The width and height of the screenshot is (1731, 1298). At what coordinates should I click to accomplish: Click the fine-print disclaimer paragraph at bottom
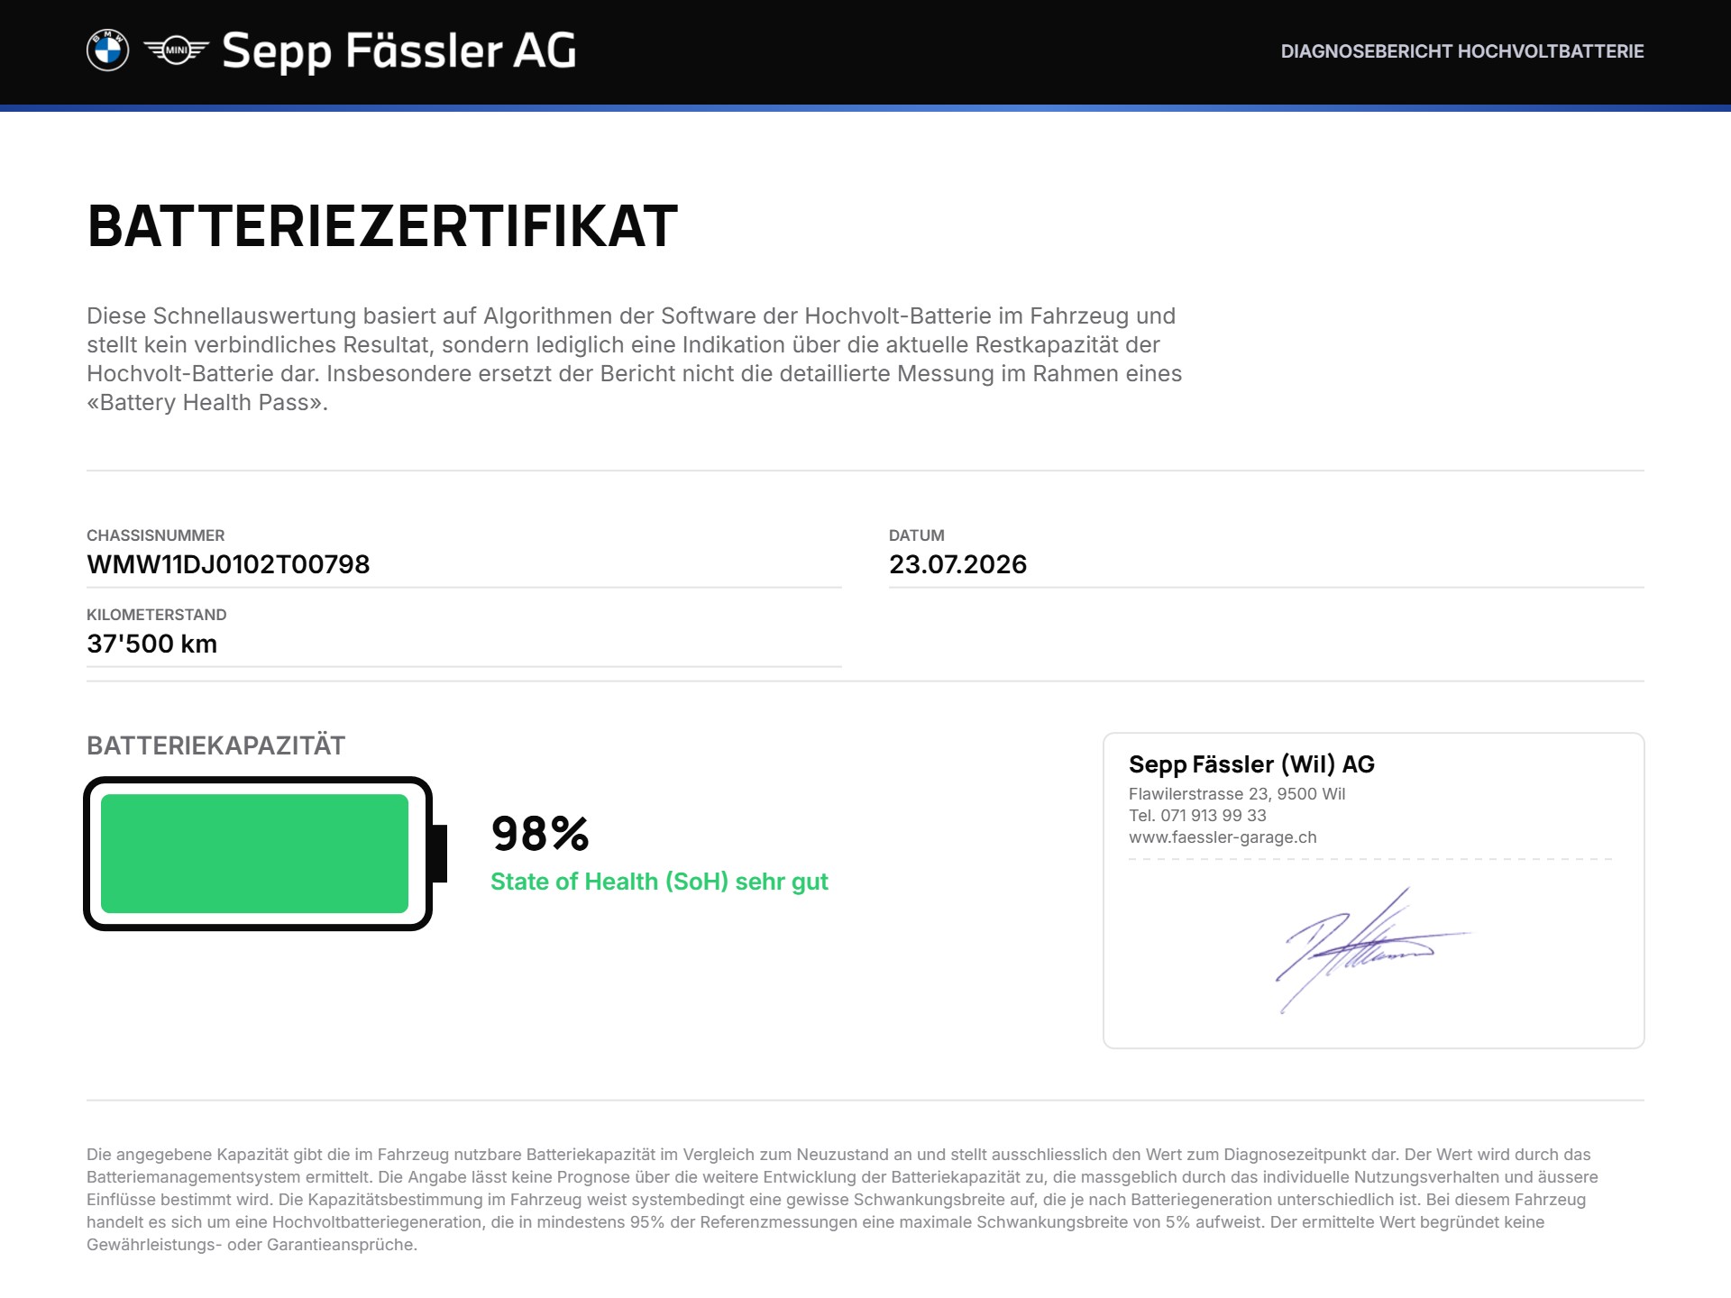pos(843,1200)
